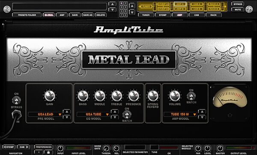The image size is (257, 155).
Task: Select the Cab B block in signal chain
Action: tap(197, 9)
